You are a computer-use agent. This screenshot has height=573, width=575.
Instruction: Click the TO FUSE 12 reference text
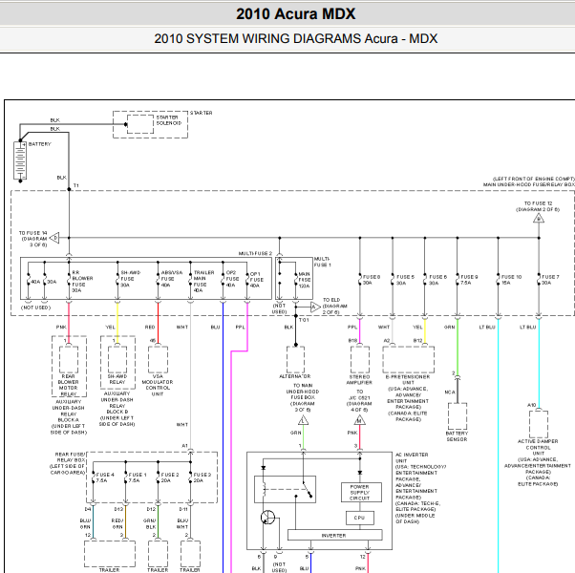point(538,206)
